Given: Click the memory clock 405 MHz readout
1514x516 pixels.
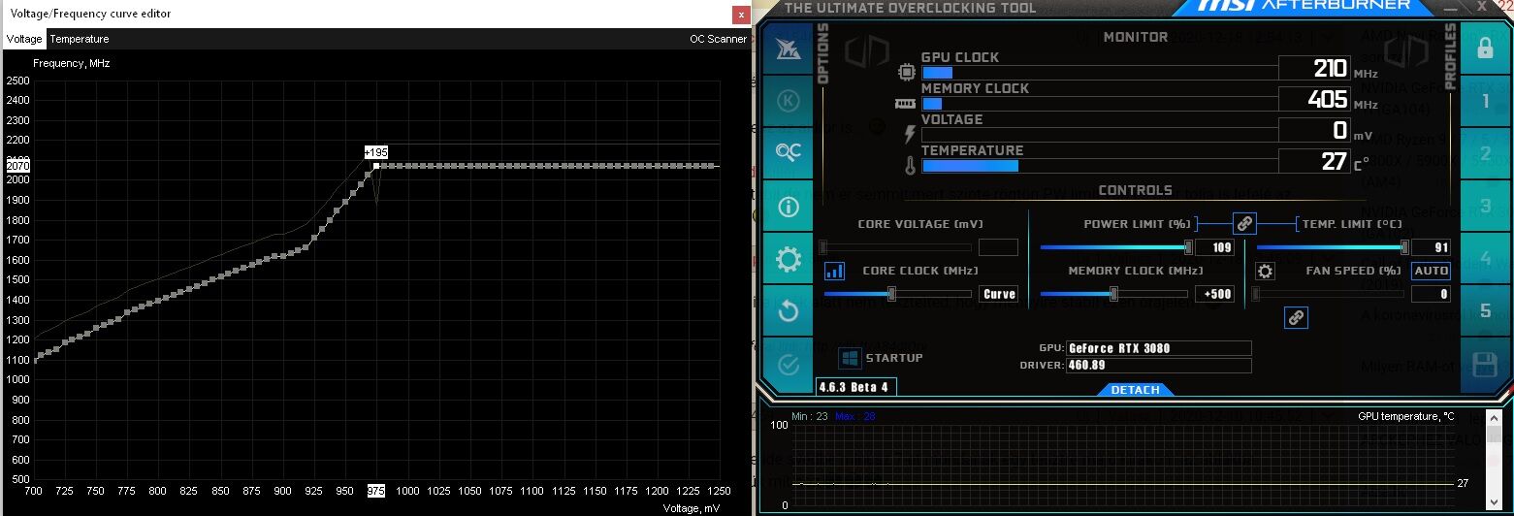Looking at the screenshot, I should (x=1316, y=99).
